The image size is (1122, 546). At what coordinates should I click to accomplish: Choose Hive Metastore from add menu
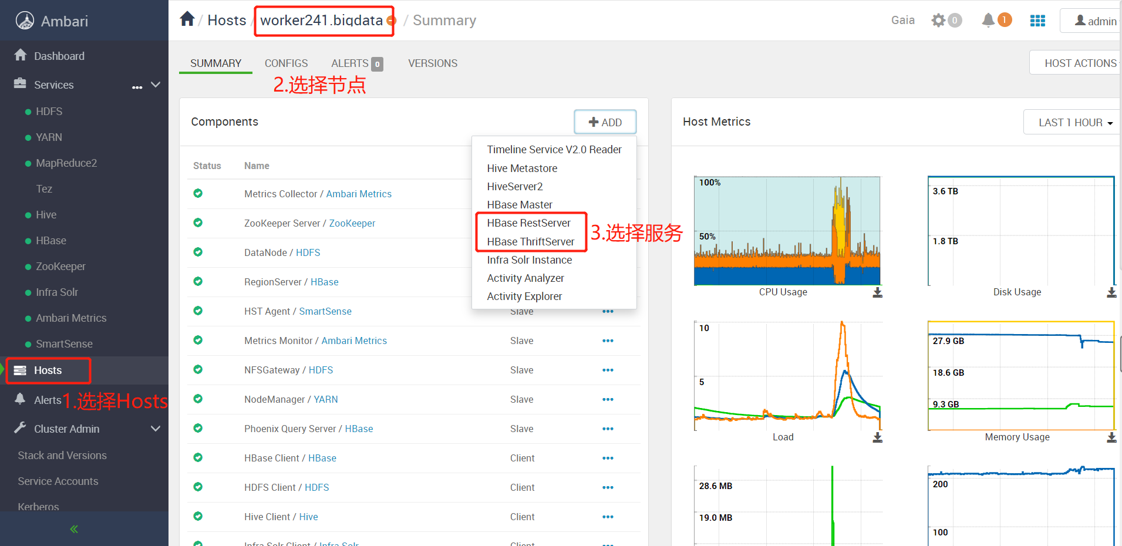(522, 168)
